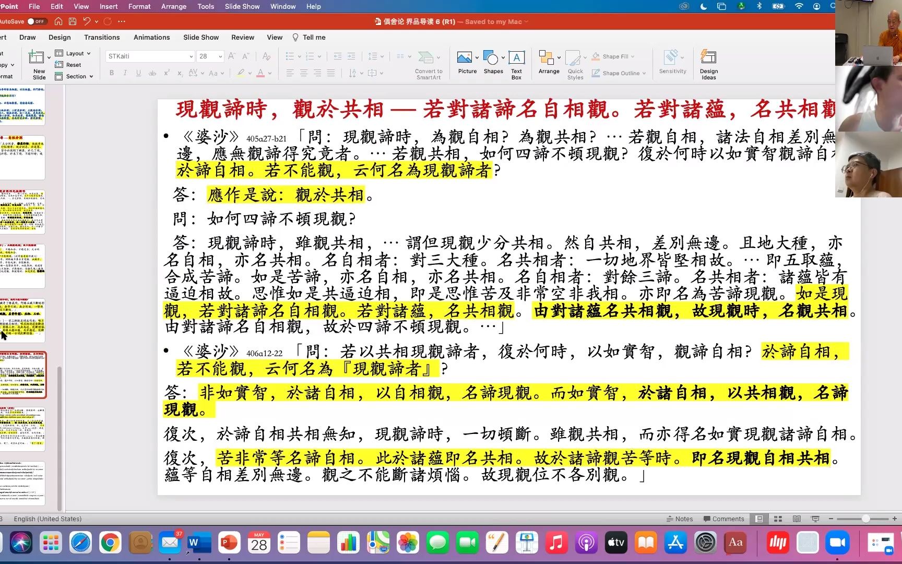Apply numbered list formatting
The width and height of the screenshot is (902, 564).
point(310,56)
